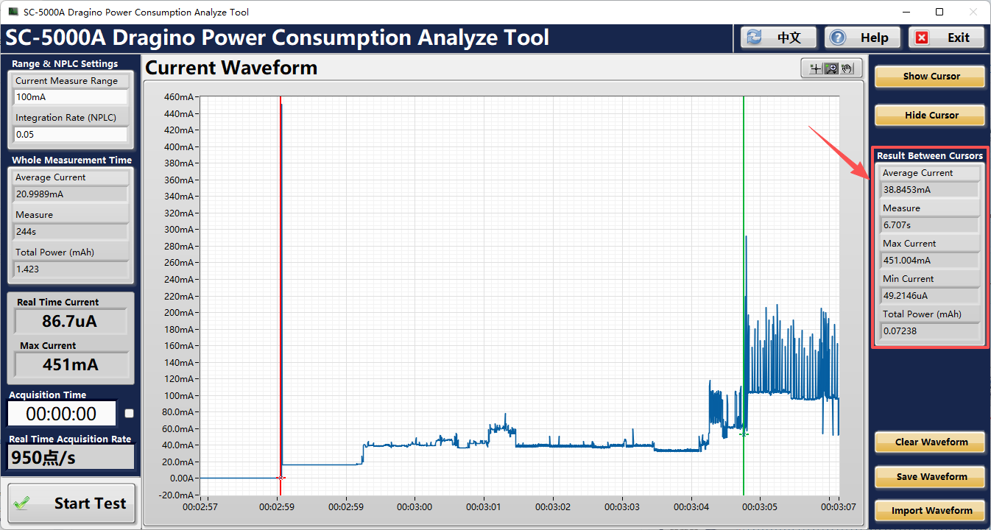Click the Real Time Current reading 86.7uA

click(70, 322)
